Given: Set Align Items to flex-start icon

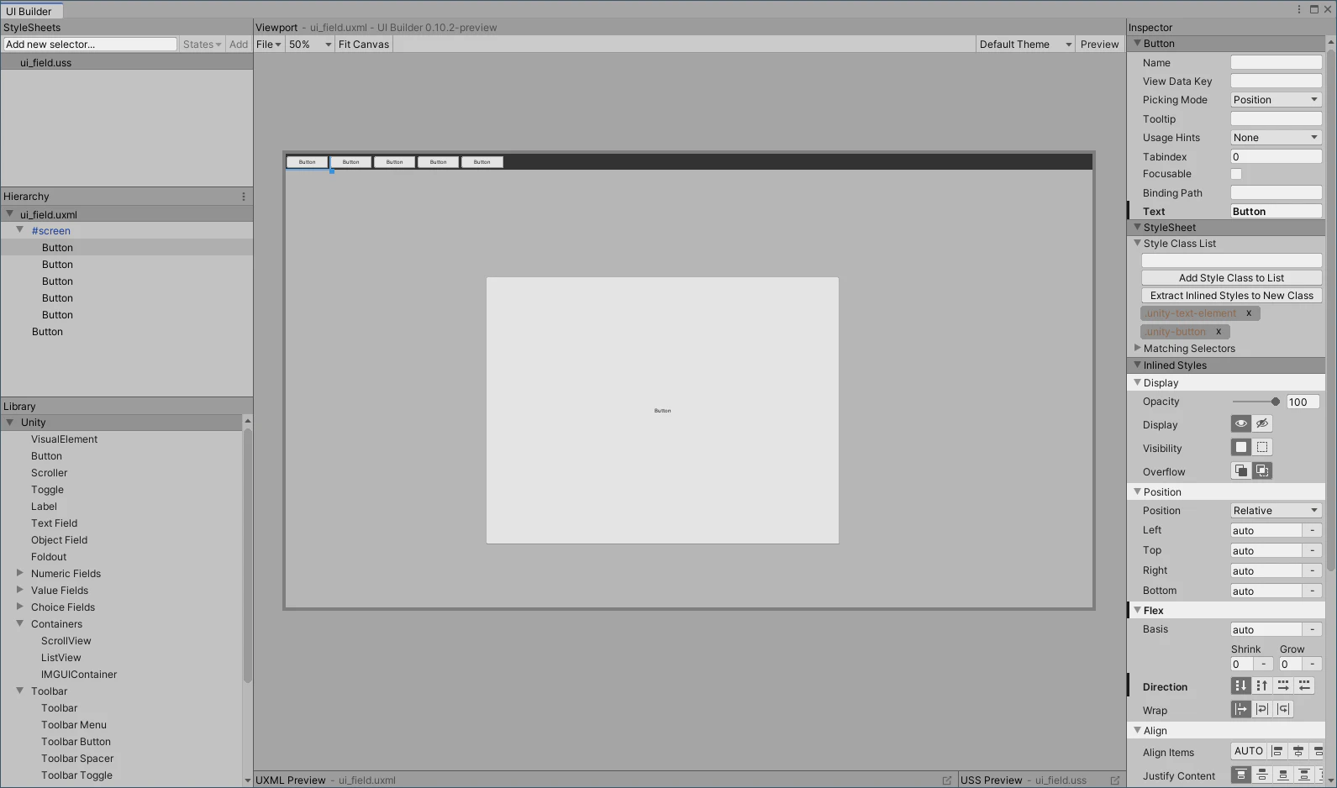Looking at the screenshot, I should tap(1277, 752).
